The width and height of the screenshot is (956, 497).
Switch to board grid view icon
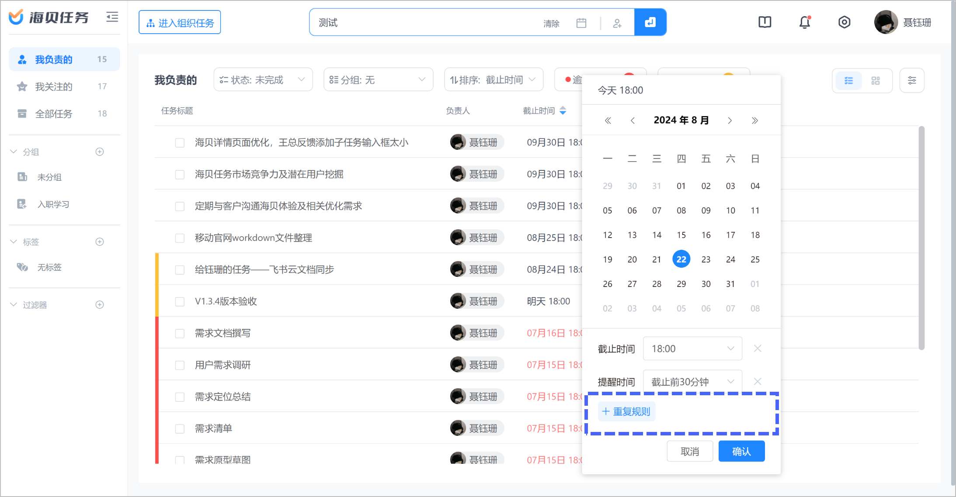875,80
